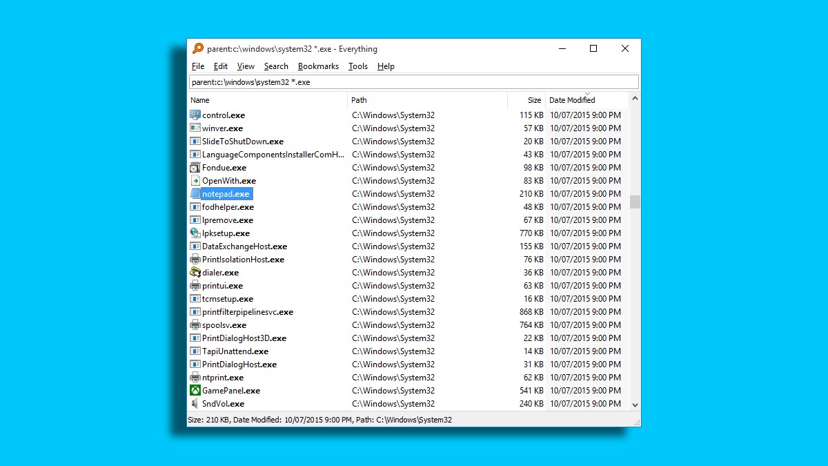Select the winver.exe file name
This screenshot has height=466, width=828.
click(222, 128)
